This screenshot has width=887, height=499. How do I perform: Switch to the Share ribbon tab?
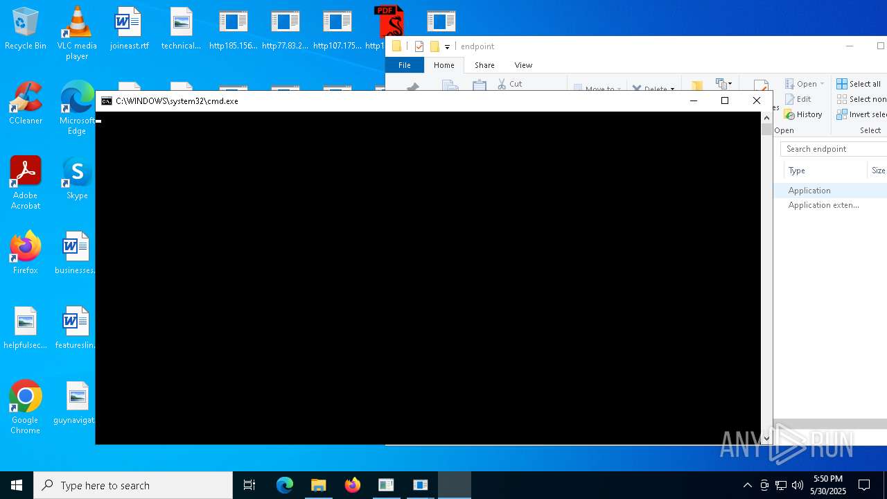click(x=484, y=65)
